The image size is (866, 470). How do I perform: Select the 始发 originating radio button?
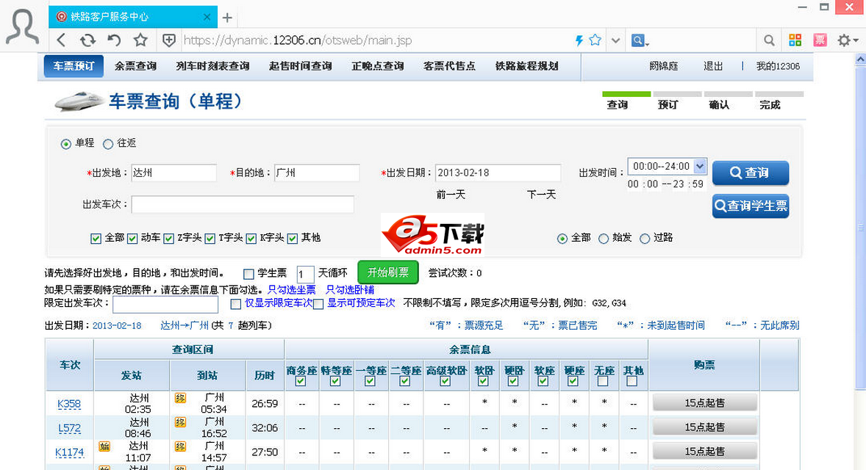604,239
